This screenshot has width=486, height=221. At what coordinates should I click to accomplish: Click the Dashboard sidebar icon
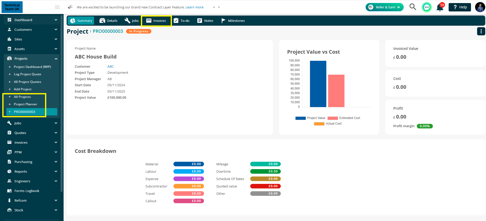(9, 20)
